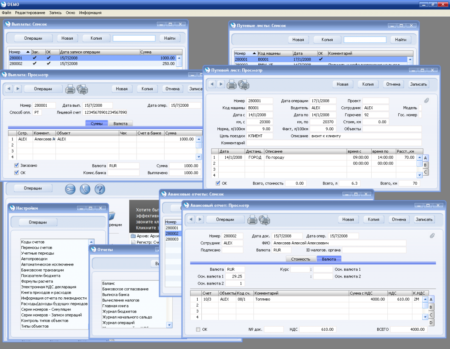Switch to Суммы tab in Выплата: Просмотр
The image size is (450, 349).
tap(97, 124)
